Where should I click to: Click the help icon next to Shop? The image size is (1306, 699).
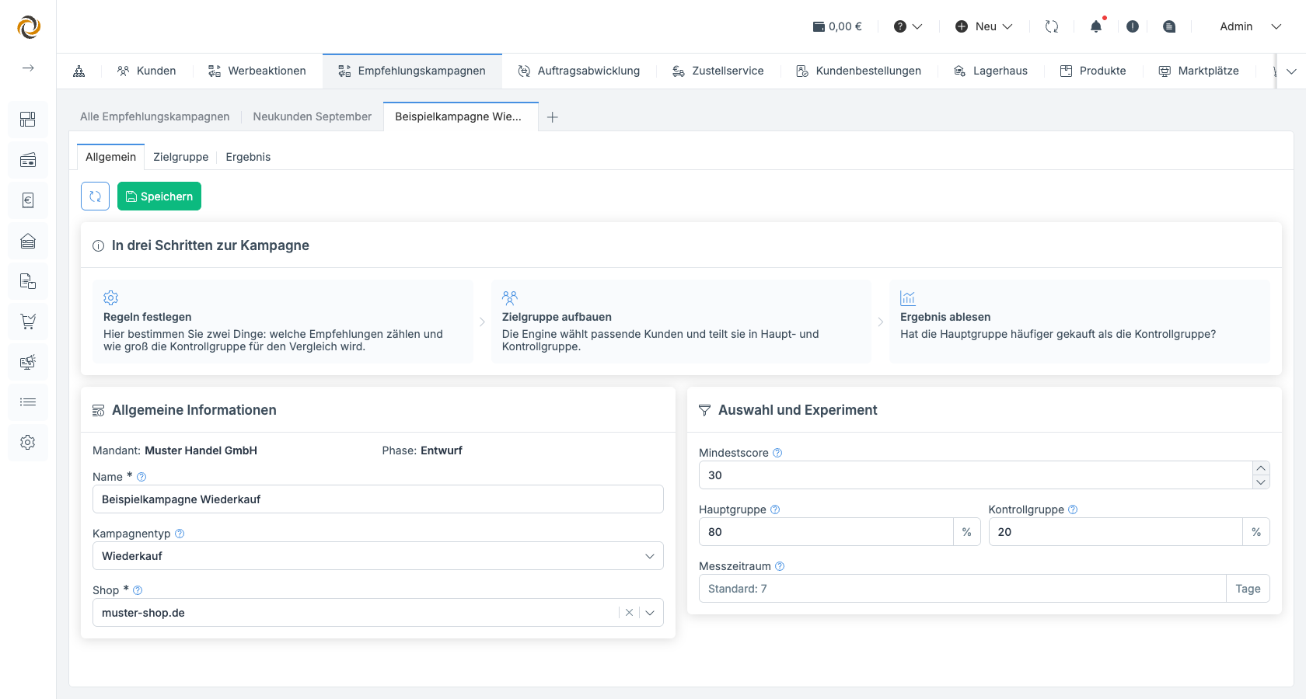(138, 590)
